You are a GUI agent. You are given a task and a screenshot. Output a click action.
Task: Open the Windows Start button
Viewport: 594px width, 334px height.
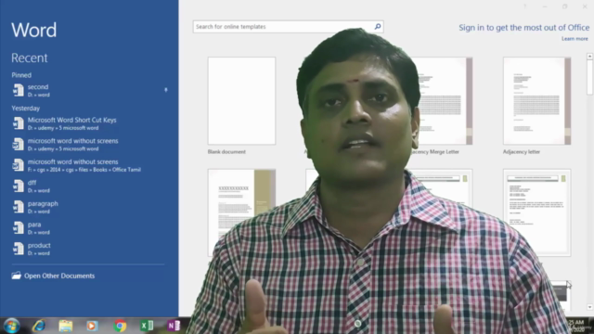click(x=11, y=326)
